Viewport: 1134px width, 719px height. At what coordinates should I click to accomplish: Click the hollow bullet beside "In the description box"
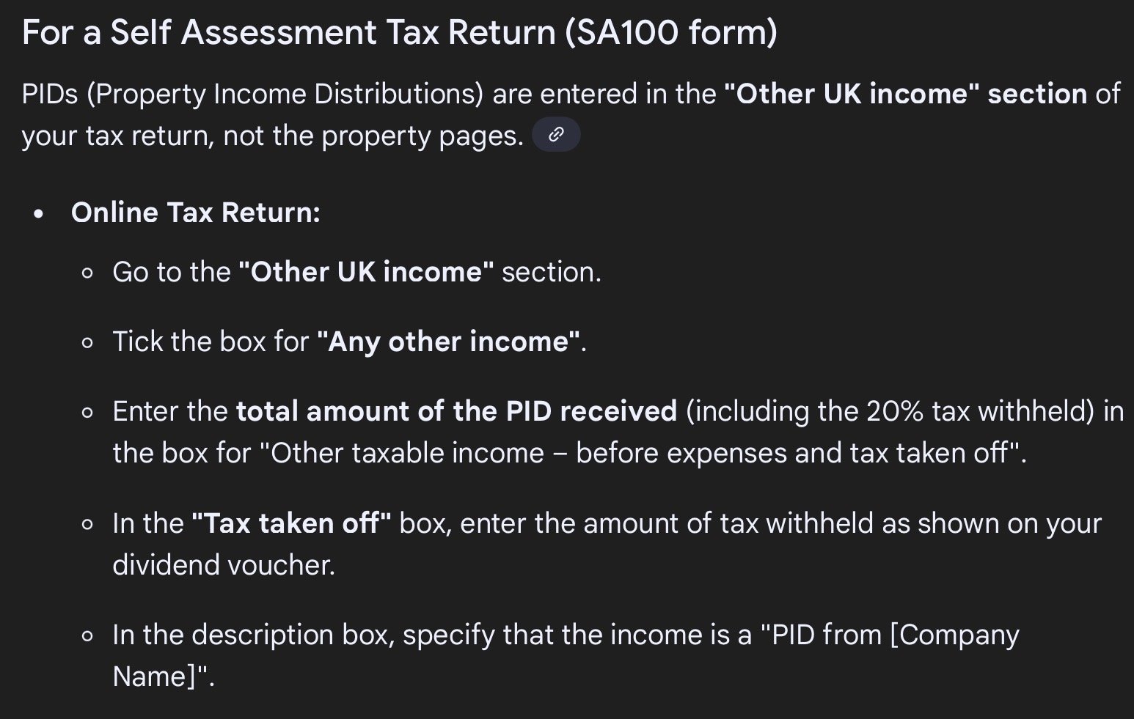88,636
